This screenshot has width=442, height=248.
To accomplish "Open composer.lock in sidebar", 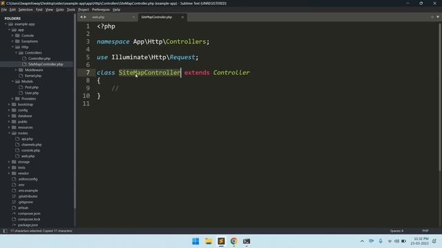I will click(x=29, y=219).
